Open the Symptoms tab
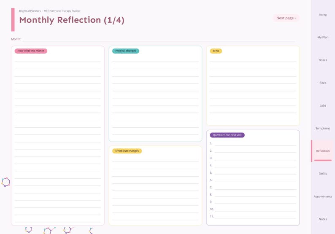This screenshot has height=234, width=335. pyautogui.click(x=323, y=128)
